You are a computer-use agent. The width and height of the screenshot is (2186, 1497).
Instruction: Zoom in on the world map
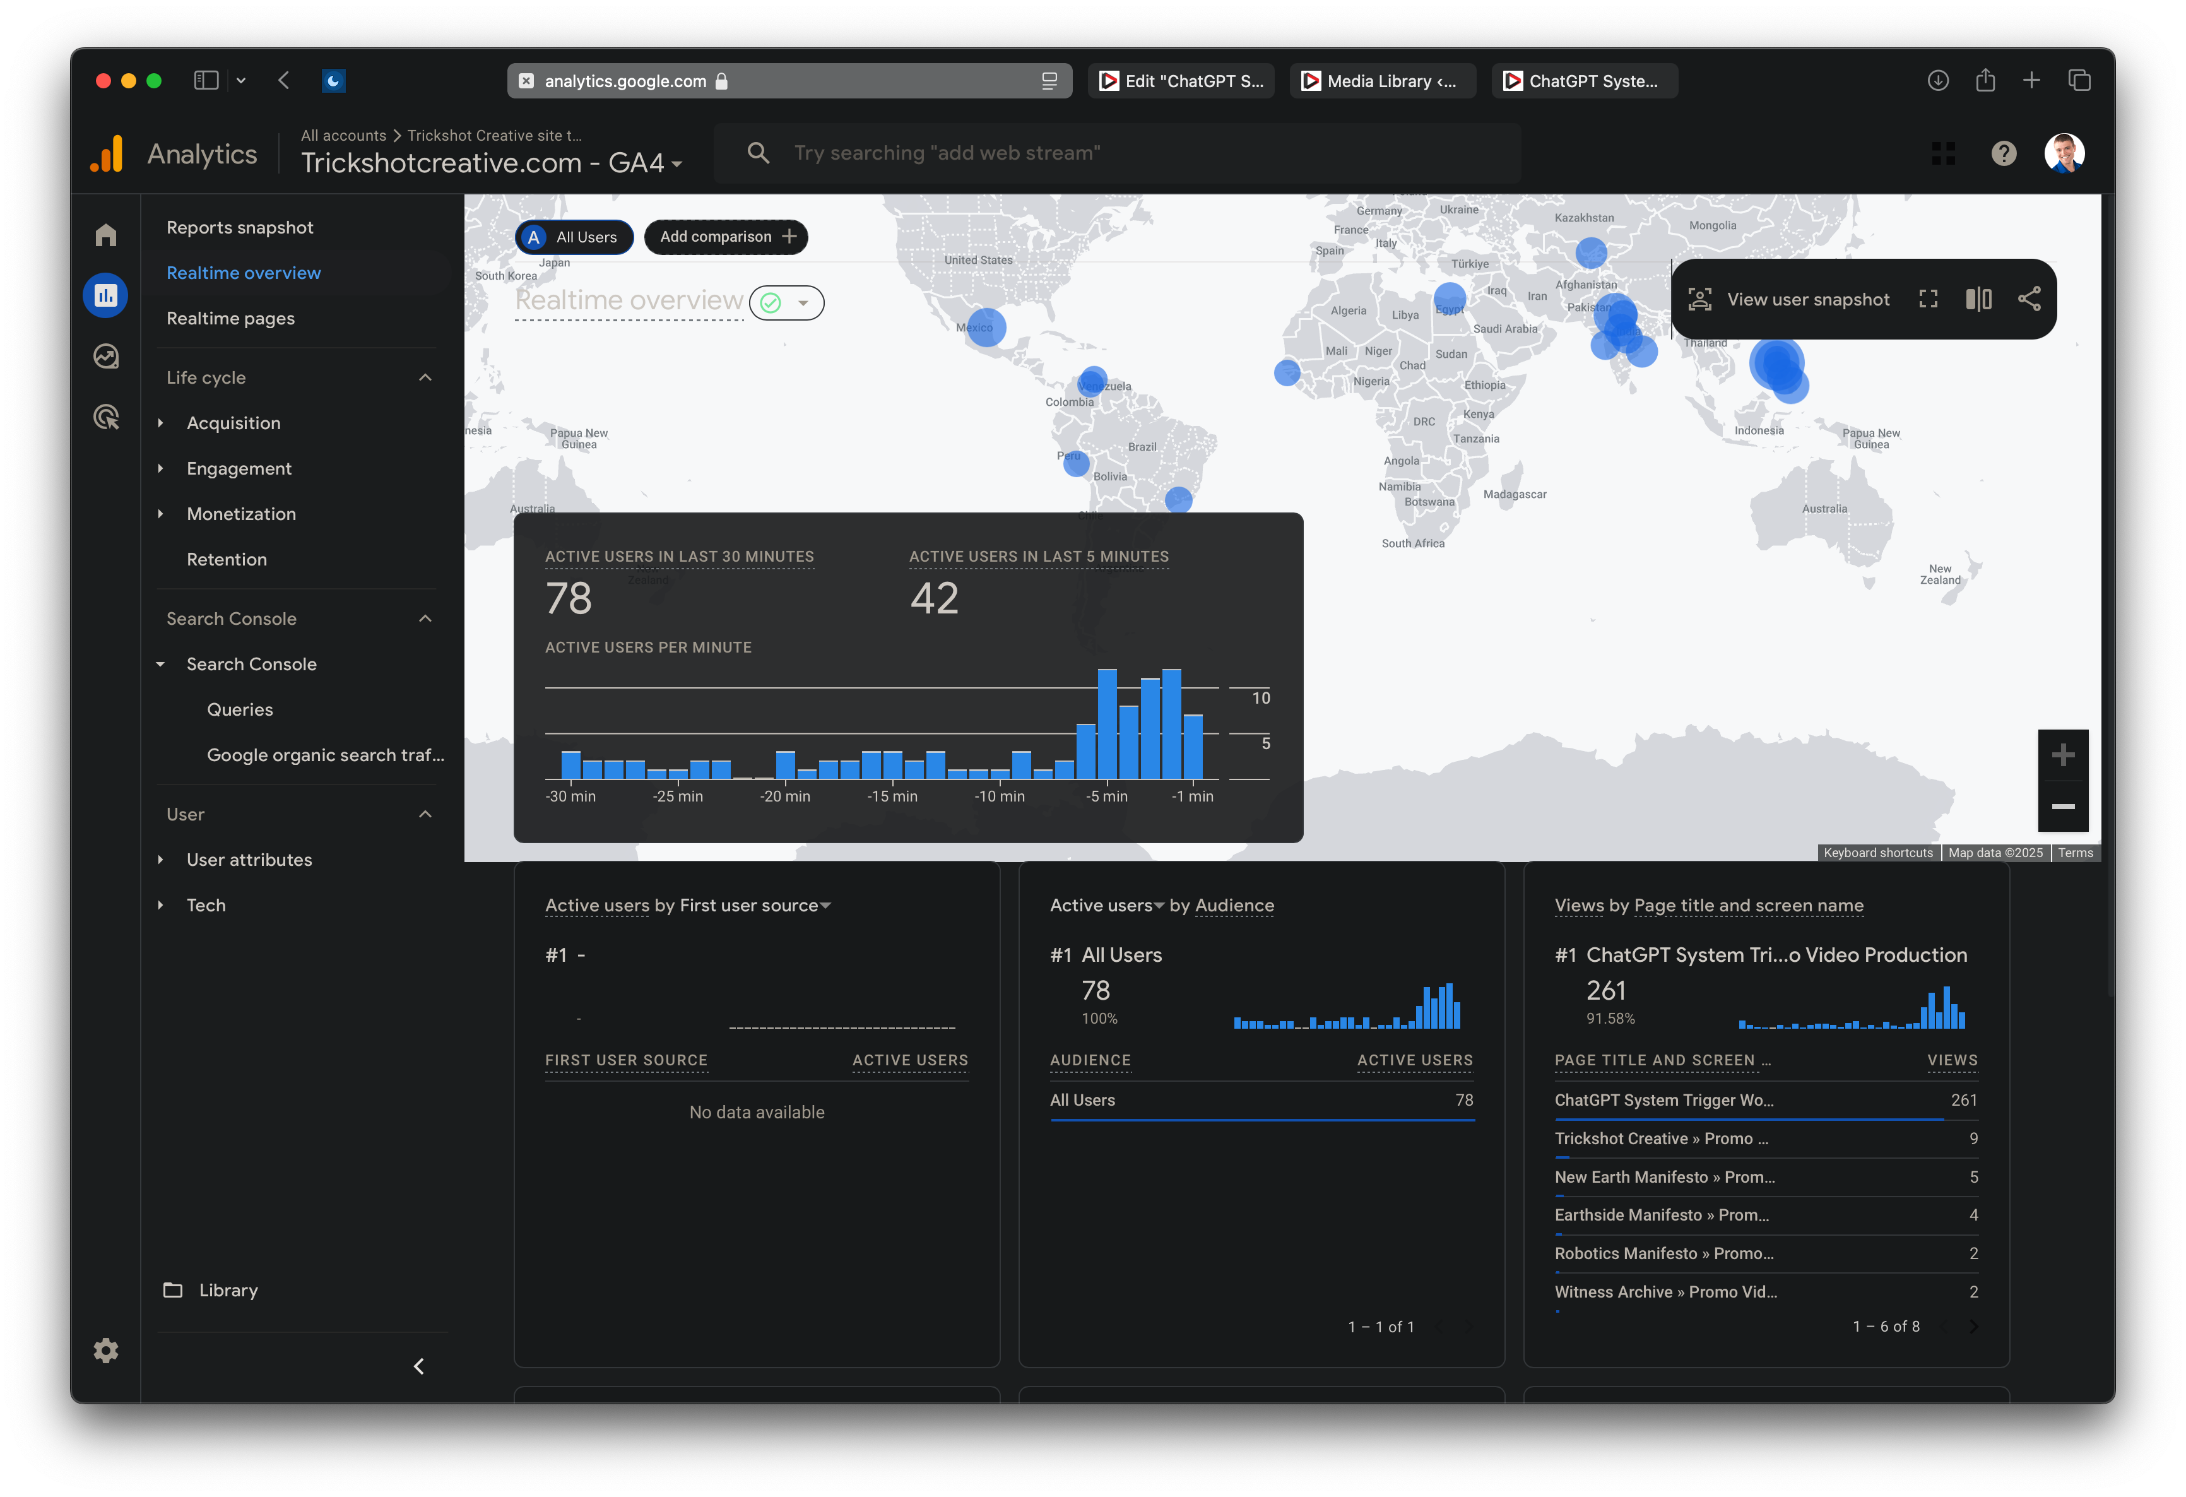point(2063,755)
